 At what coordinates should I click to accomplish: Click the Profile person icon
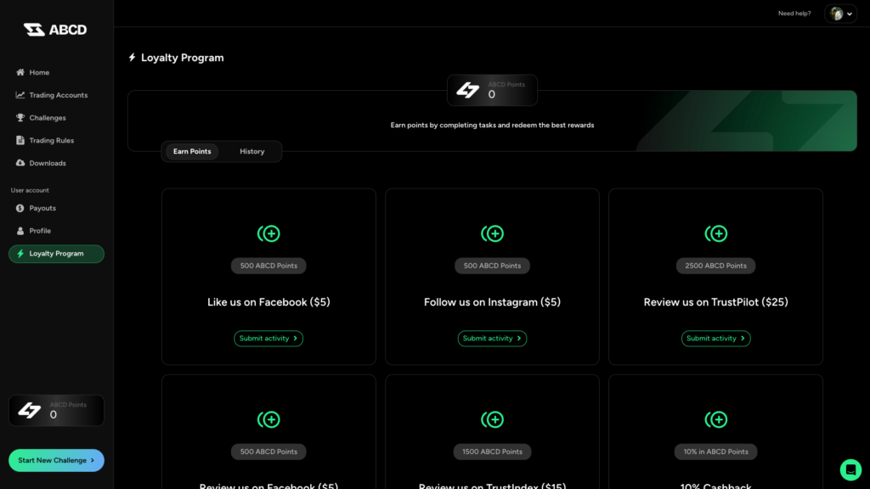pos(20,231)
